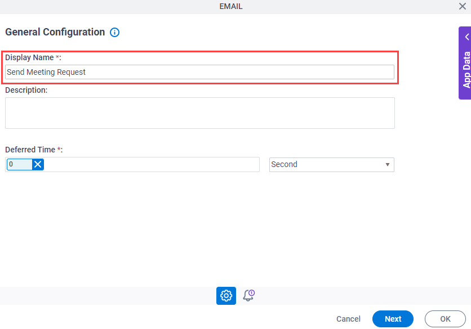Go to the next screen with Next

(x=393, y=319)
